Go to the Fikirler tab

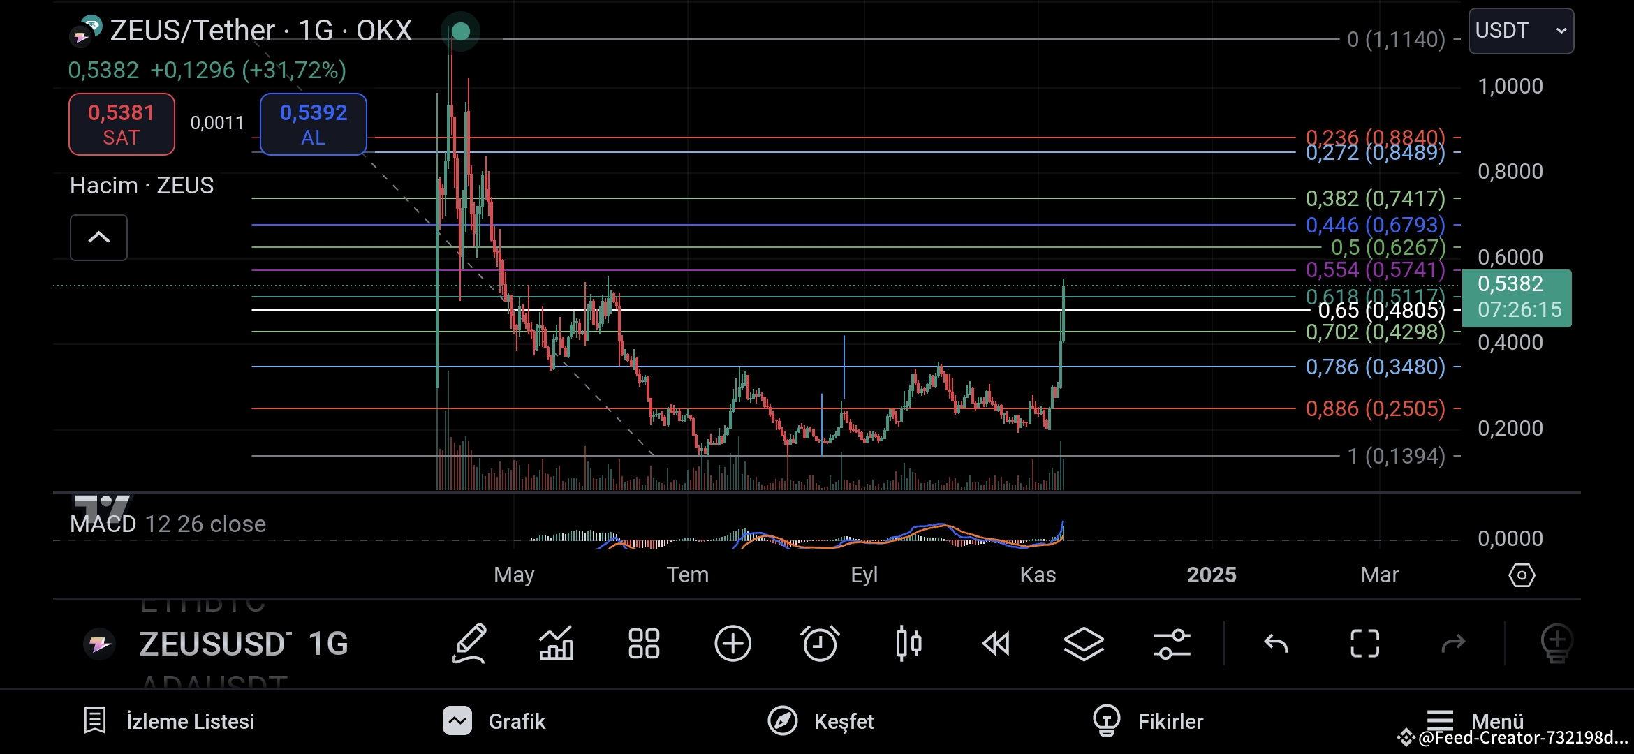[1148, 721]
